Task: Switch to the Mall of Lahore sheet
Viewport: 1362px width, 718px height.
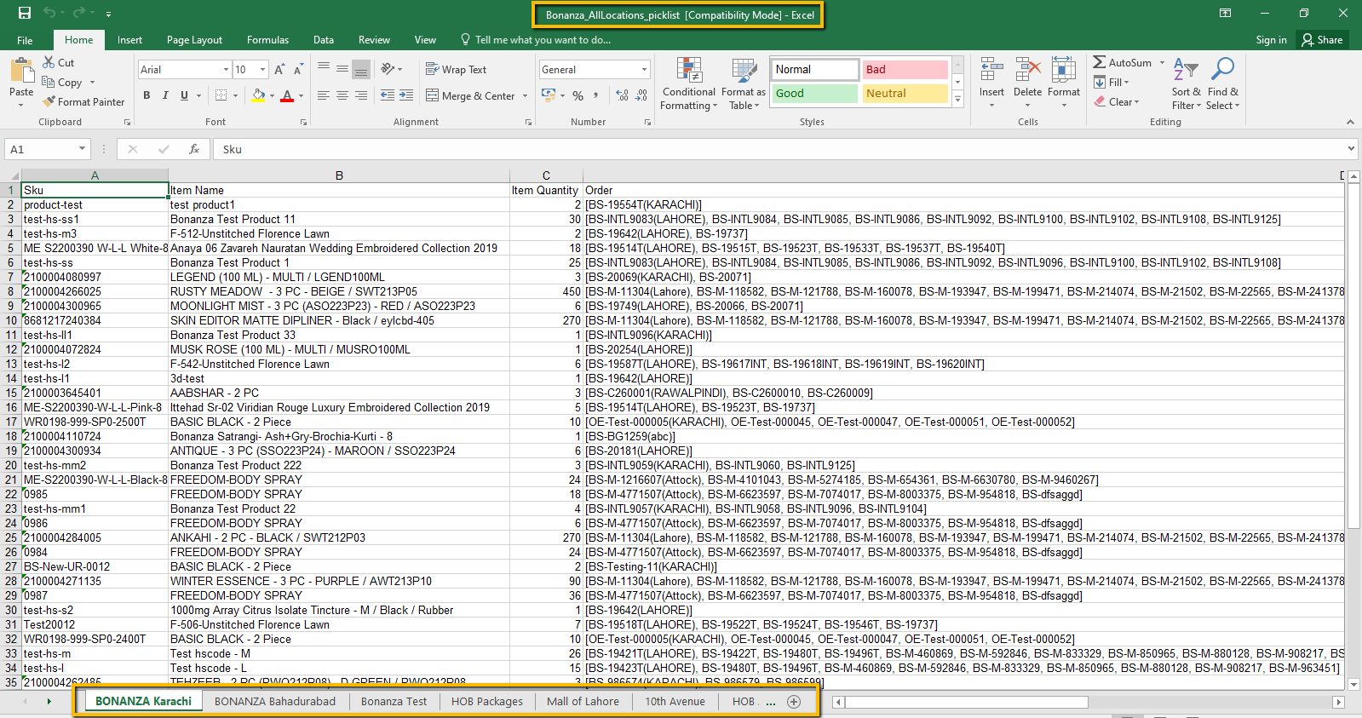Action: [583, 701]
